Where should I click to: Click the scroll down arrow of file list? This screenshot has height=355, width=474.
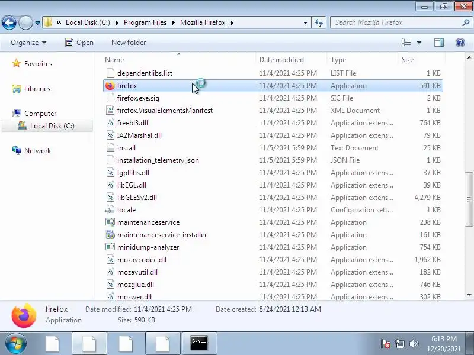(x=469, y=295)
